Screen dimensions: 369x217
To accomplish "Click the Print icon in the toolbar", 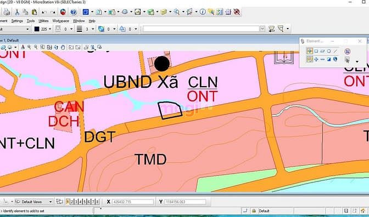I will tap(7, 12).
